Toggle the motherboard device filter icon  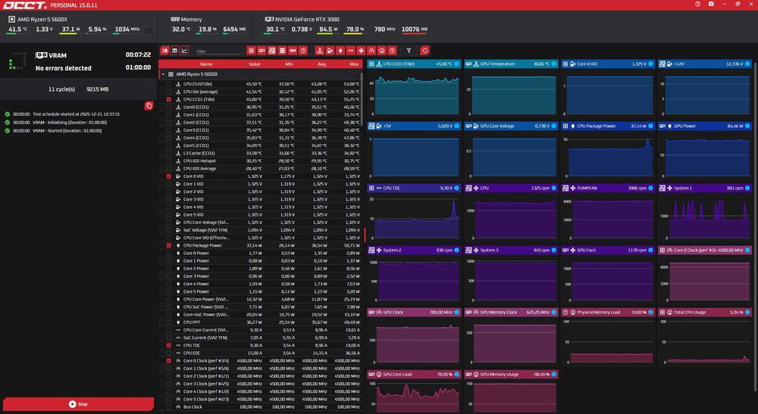click(x=271, y=51)
